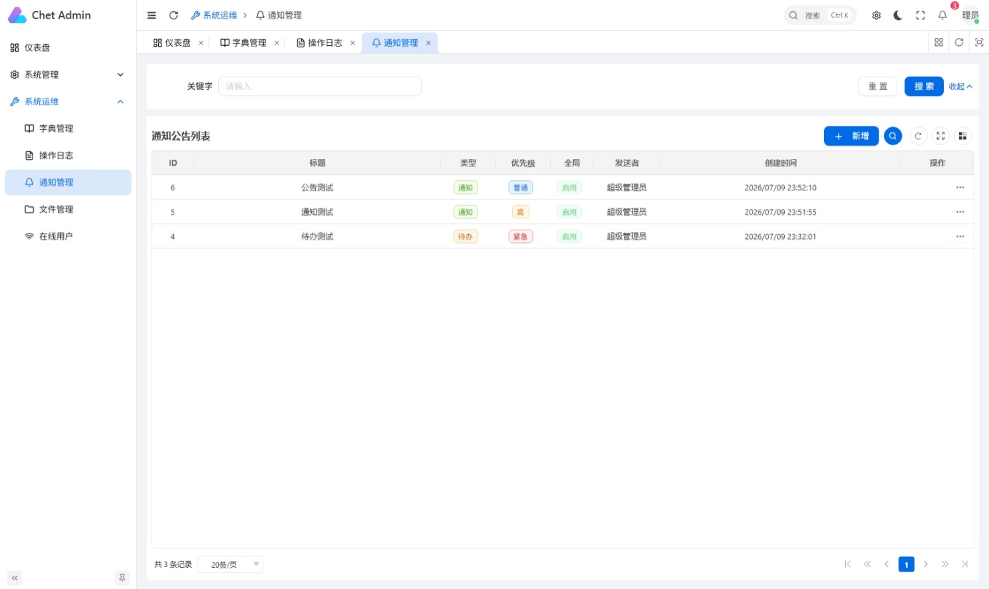Click the 系统运维 breadcrumb link
The width and height of the screenshot is (989, 589).
coord(214,15)
